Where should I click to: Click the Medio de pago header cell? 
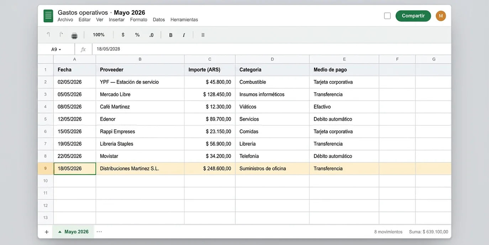point(344,70)
